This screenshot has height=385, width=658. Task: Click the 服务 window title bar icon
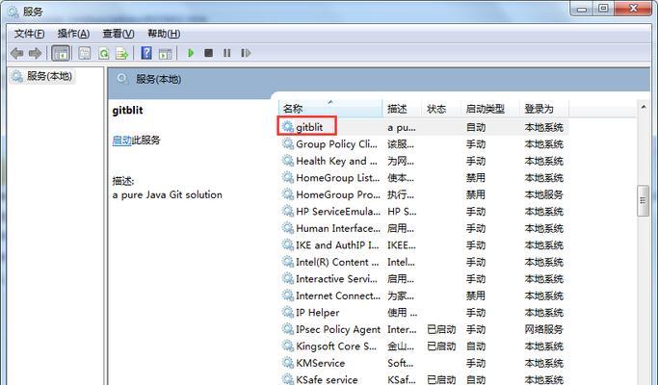coord(13,12)
